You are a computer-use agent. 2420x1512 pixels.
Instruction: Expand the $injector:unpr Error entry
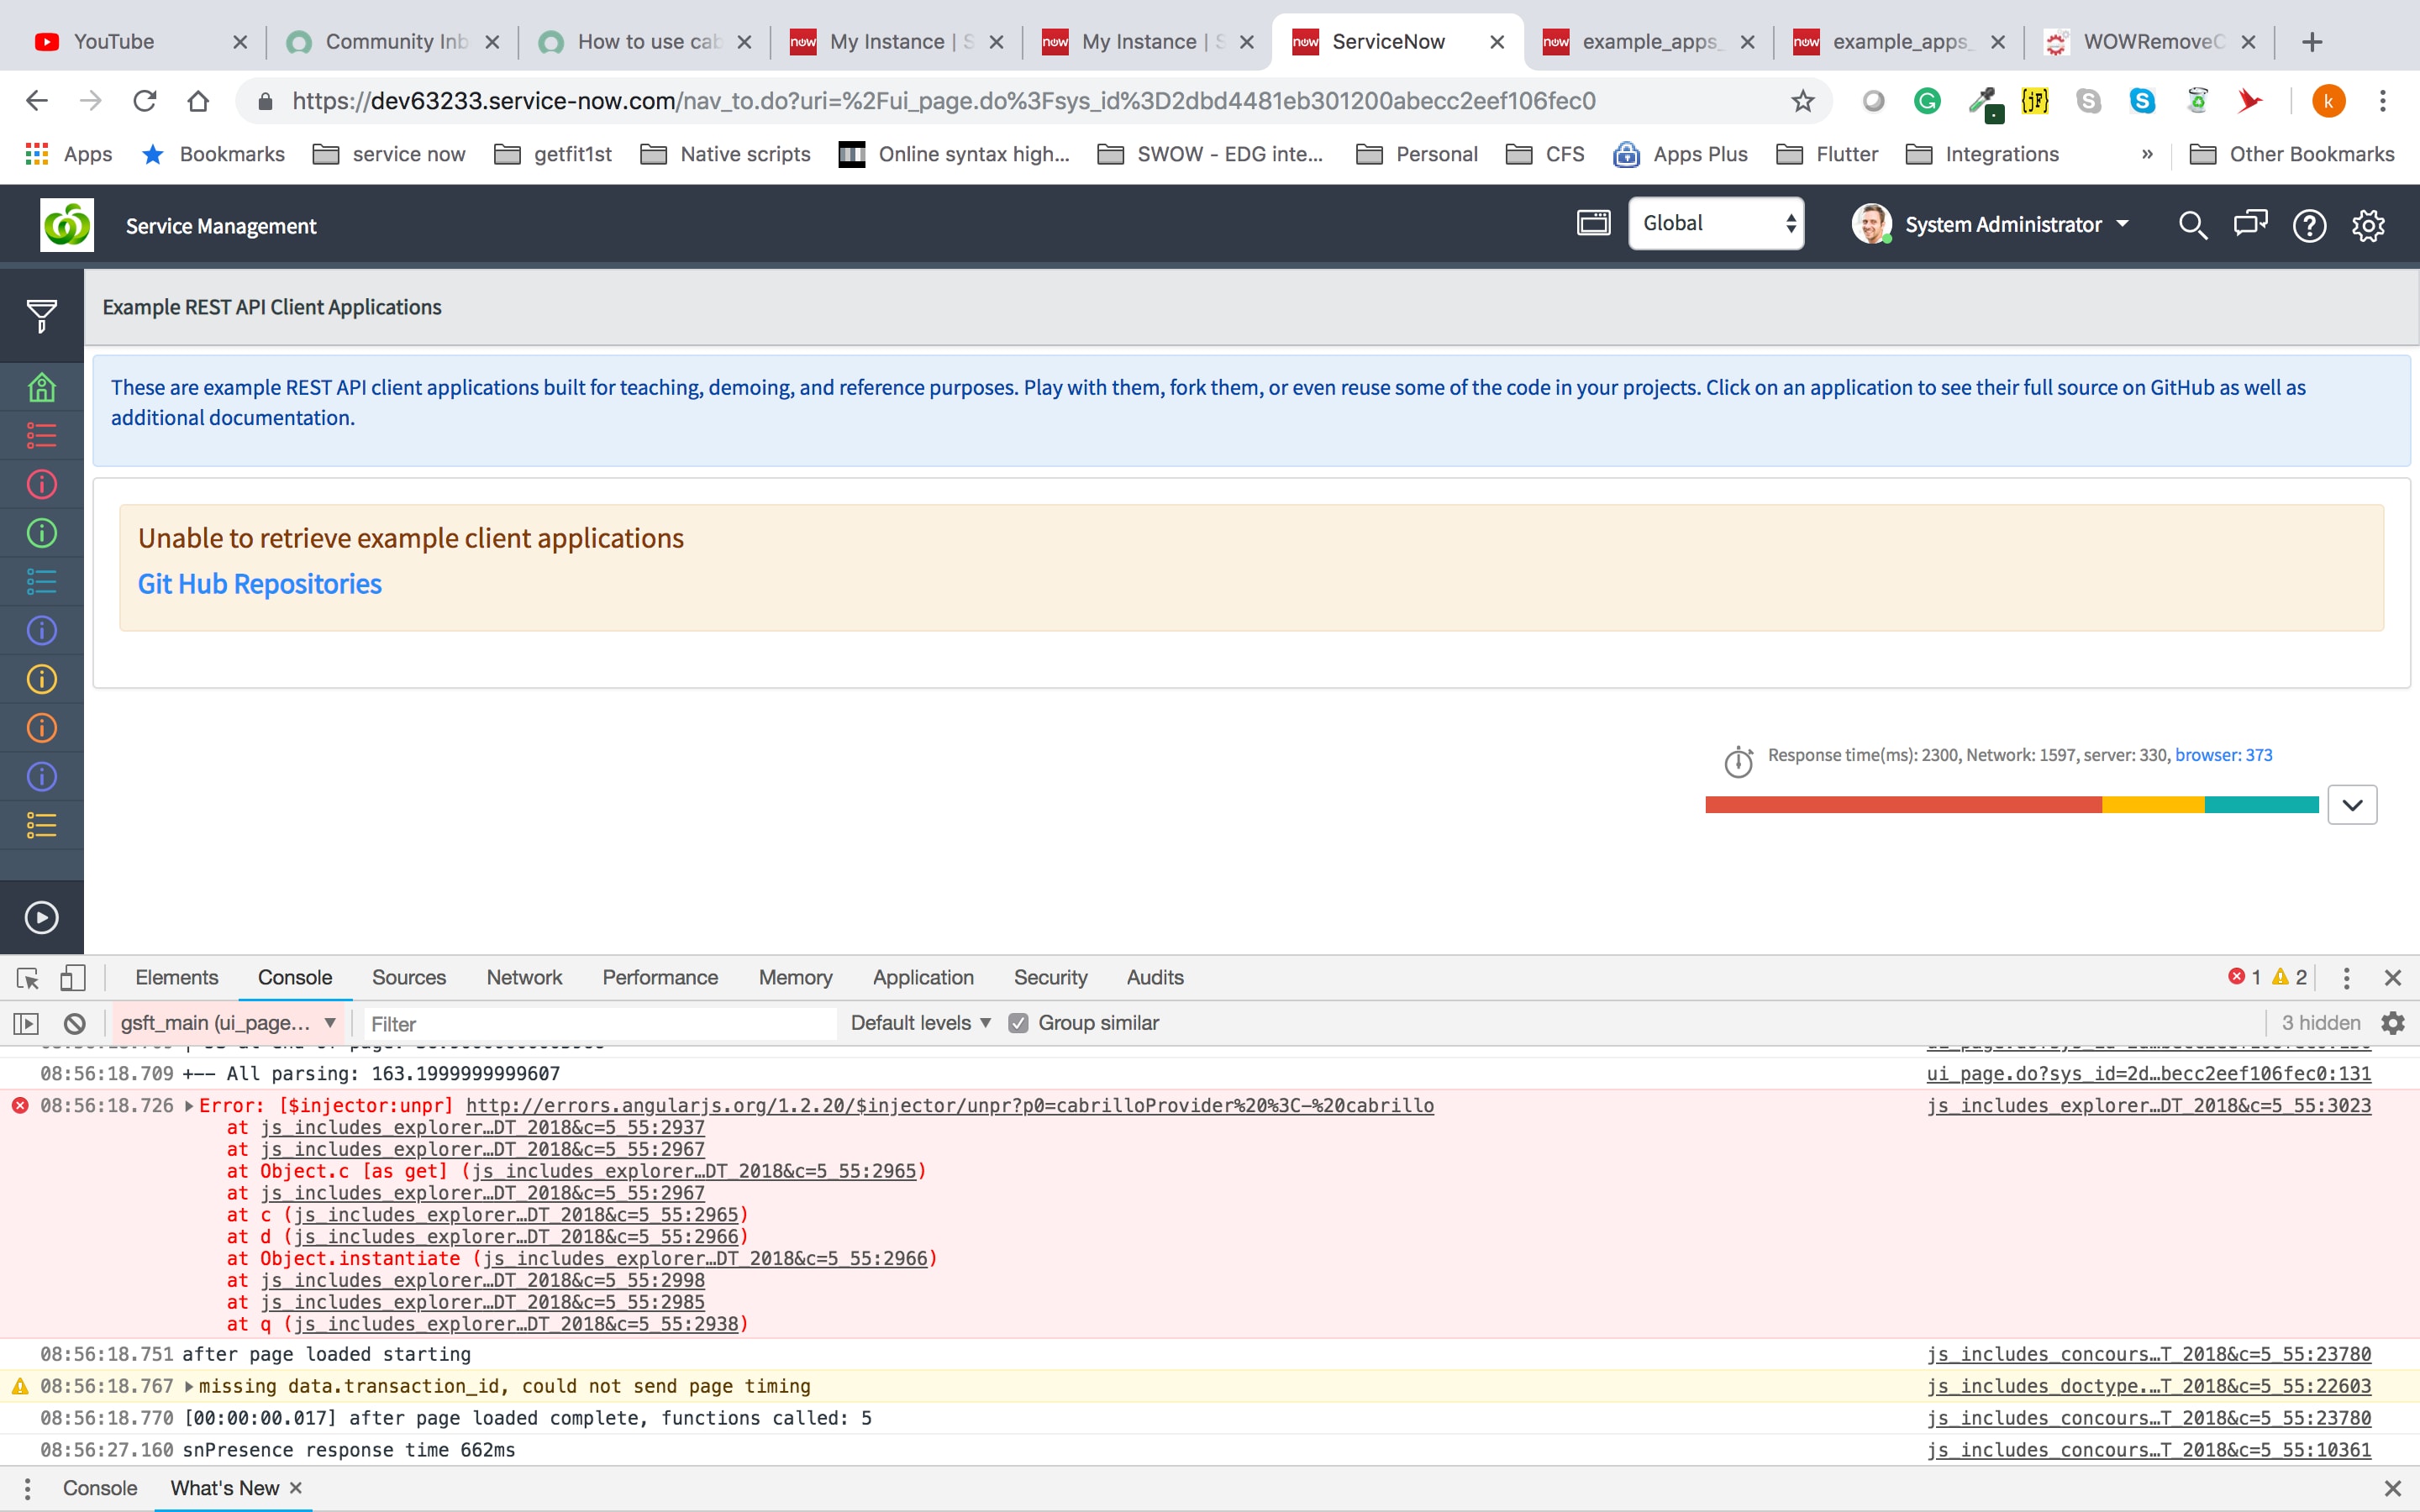189,1106
